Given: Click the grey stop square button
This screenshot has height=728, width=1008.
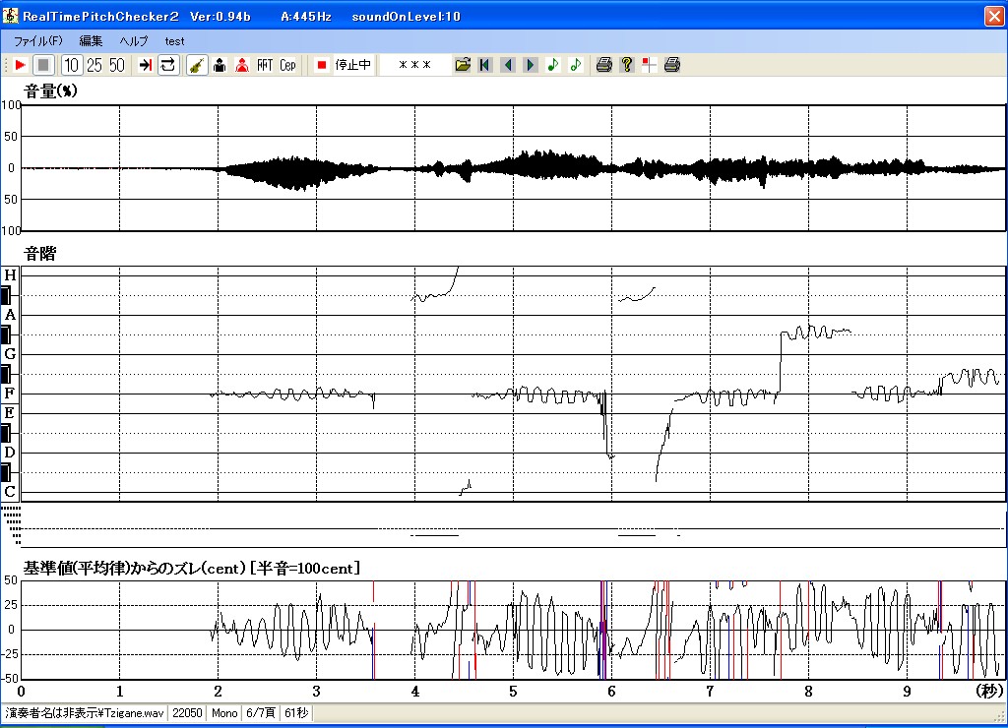Looking at the screenshot, I should point(43,65).
